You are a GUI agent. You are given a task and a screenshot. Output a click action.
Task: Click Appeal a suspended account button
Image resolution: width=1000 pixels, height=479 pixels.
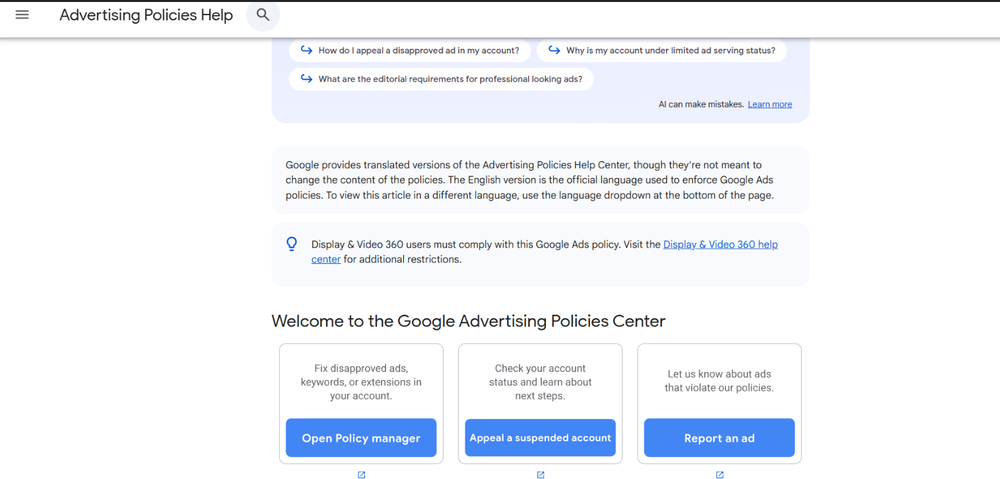click(x=541, y=438)
